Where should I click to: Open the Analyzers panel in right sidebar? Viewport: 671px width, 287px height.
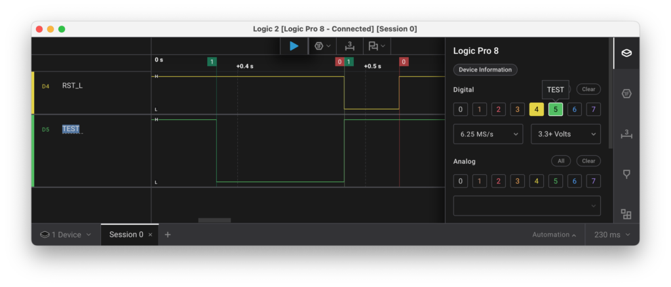626,94
